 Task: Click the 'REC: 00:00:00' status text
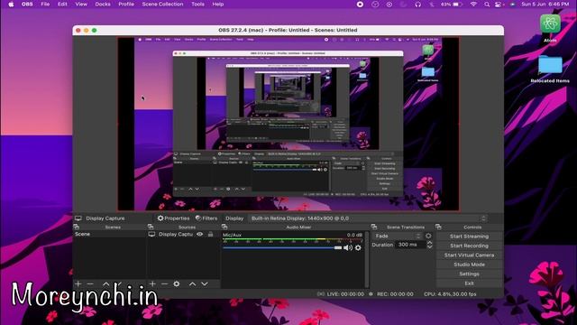395,294
